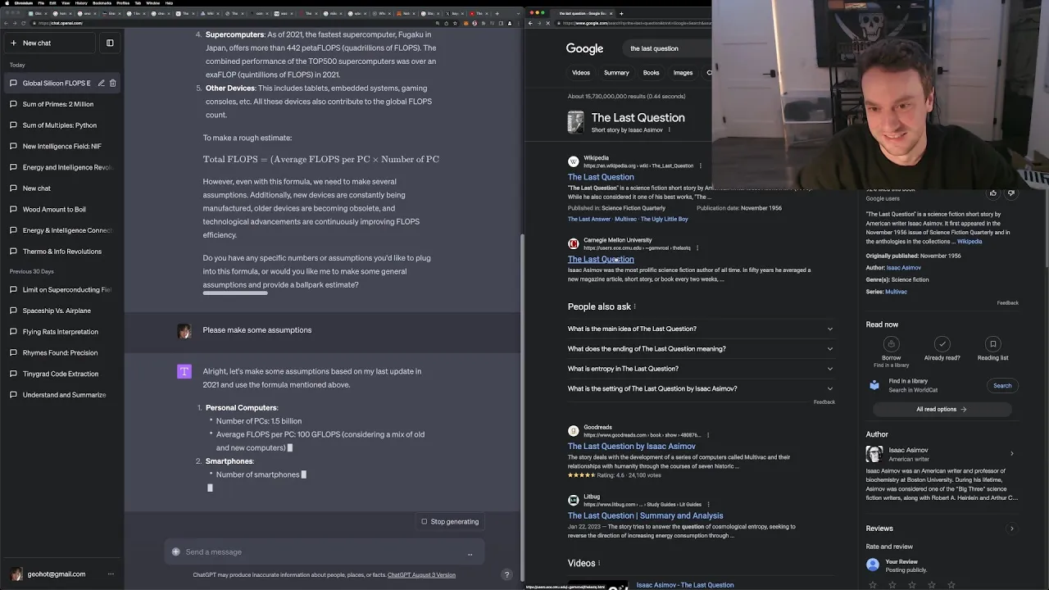
Task: Click the Google logo
Action: click(x=584, y=48)
